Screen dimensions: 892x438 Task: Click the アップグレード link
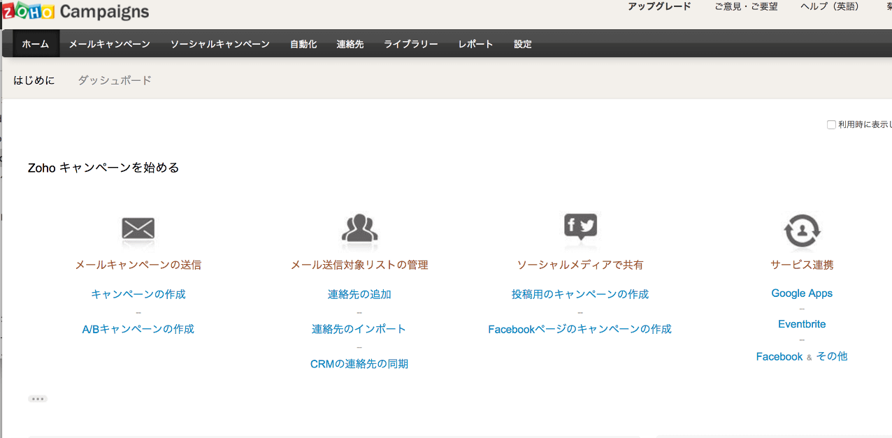tap(659, 6)
